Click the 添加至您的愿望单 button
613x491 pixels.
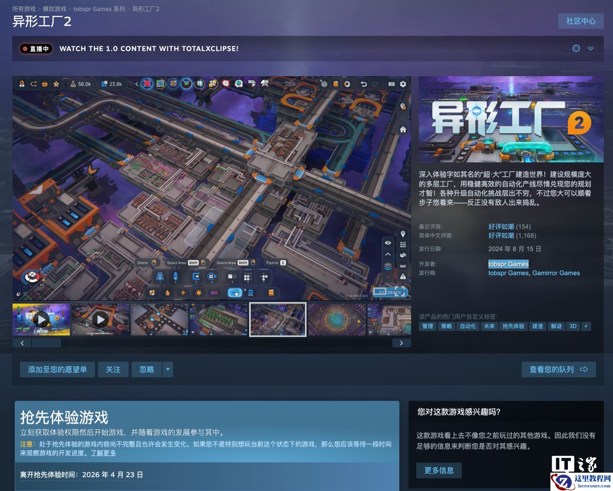[57, 369]
